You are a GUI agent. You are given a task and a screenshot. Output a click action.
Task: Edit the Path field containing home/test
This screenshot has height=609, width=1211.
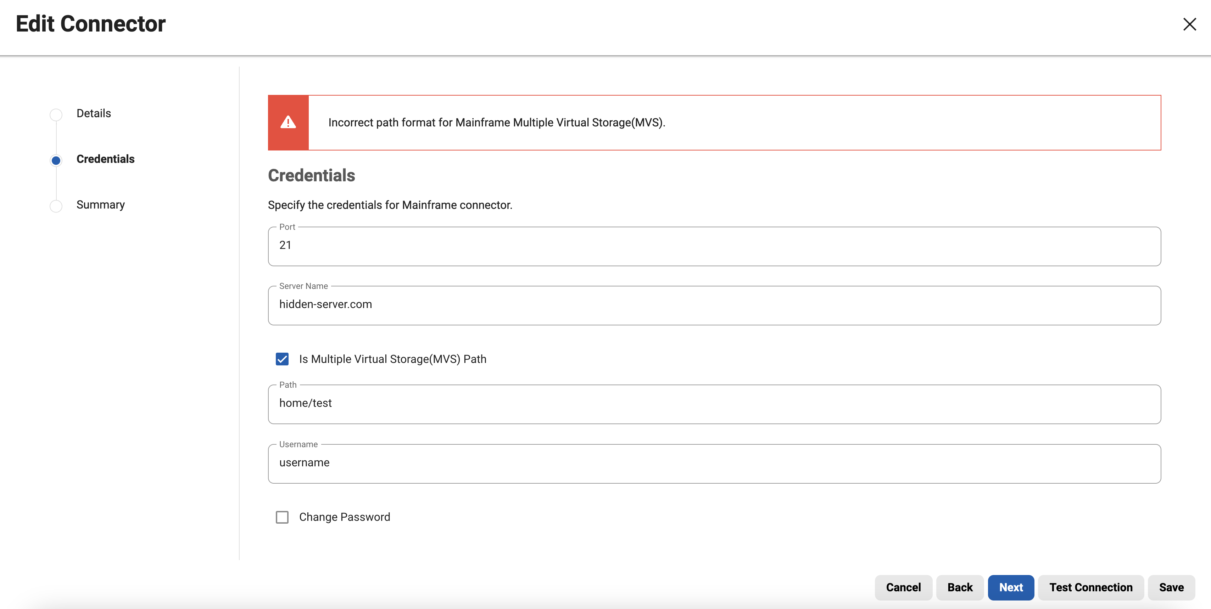coord(714,404)
